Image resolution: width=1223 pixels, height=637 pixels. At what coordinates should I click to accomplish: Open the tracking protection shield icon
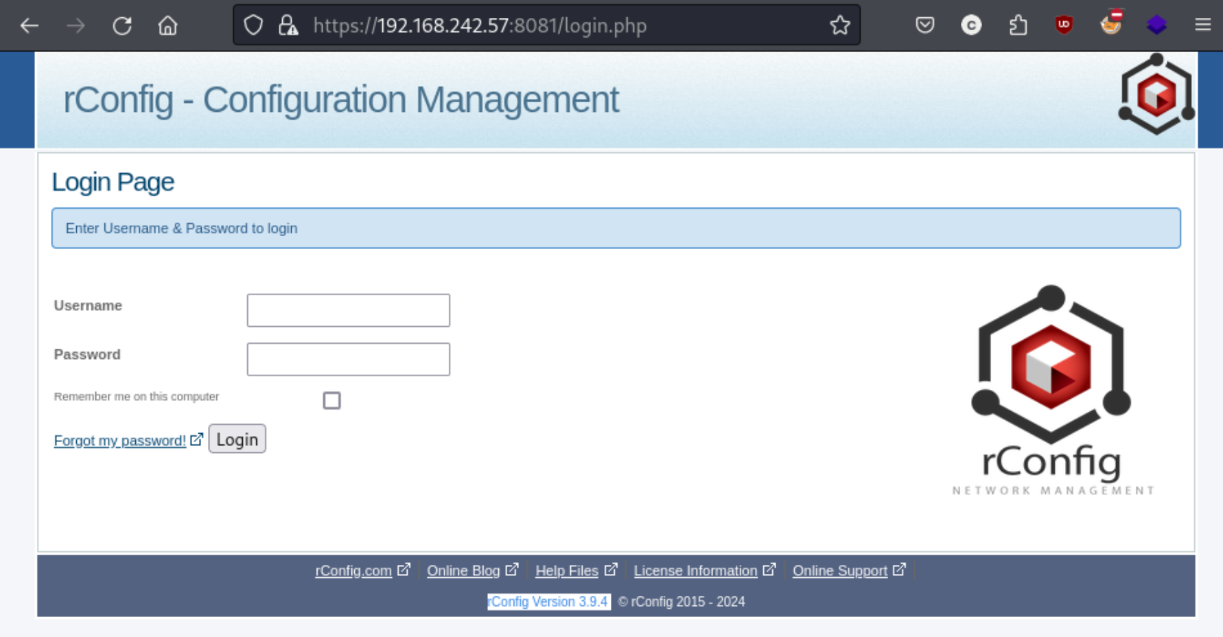[x=253, y=25]
